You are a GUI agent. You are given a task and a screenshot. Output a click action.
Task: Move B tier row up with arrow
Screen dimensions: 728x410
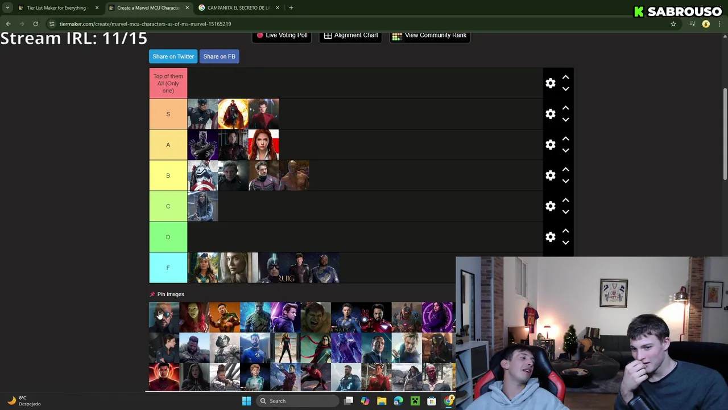tap(565, 169)
